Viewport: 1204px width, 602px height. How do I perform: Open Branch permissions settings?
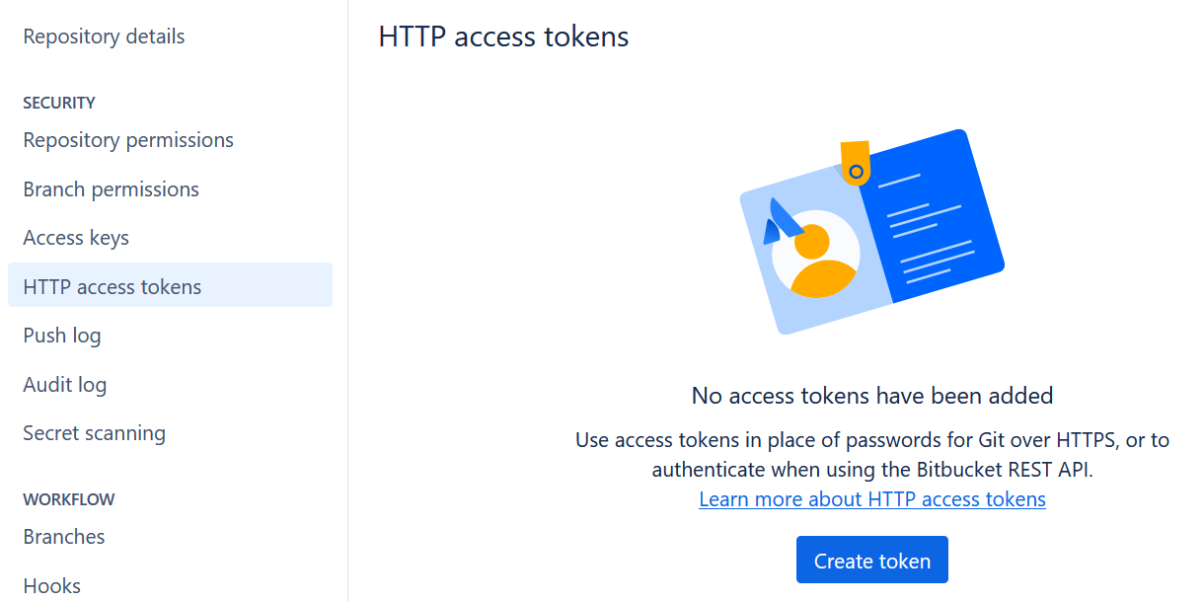coord(111,189)
